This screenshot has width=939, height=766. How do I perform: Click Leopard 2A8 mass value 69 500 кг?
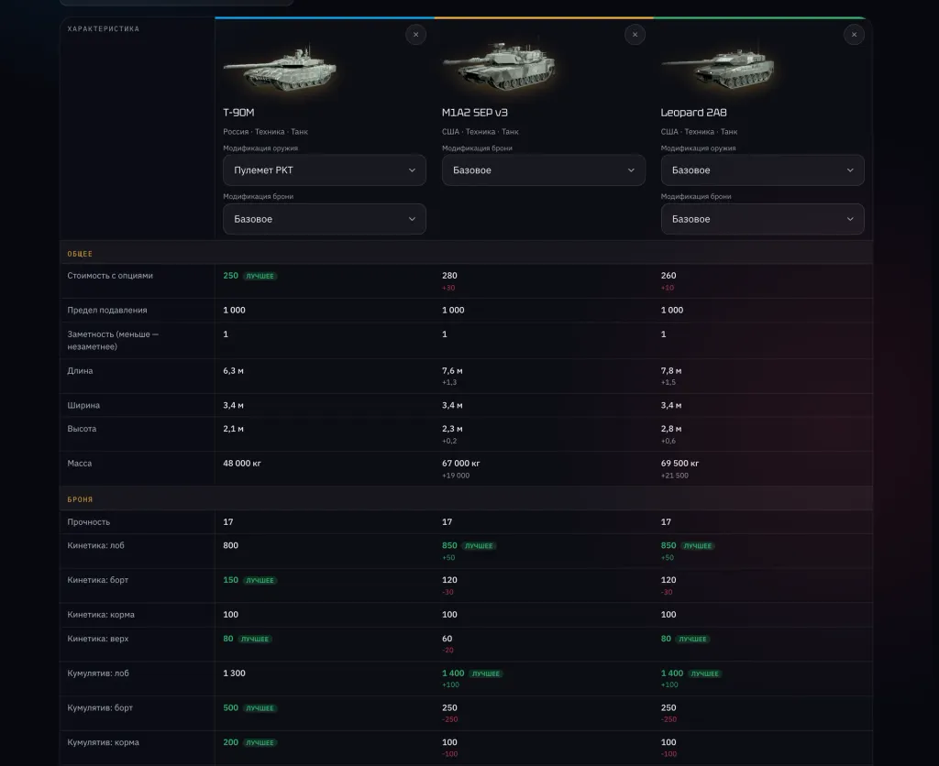[679, 464]
